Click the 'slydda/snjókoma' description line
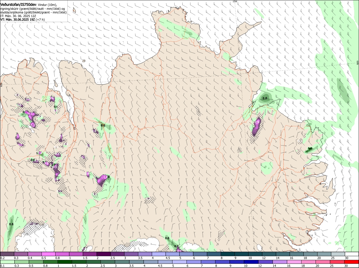Screen dimensions: 359x268 (33, 12)
